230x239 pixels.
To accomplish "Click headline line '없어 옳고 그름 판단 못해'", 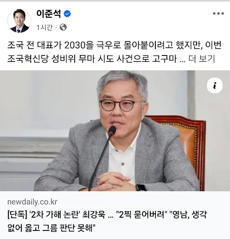I will pyautogui.click(x=51, y=228).
